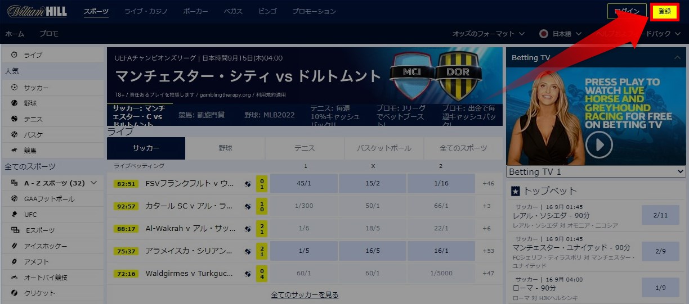Click soccer icon on Waldgirmes row
689x304 pixels.
pyautogui.click(x=248, y=274)
